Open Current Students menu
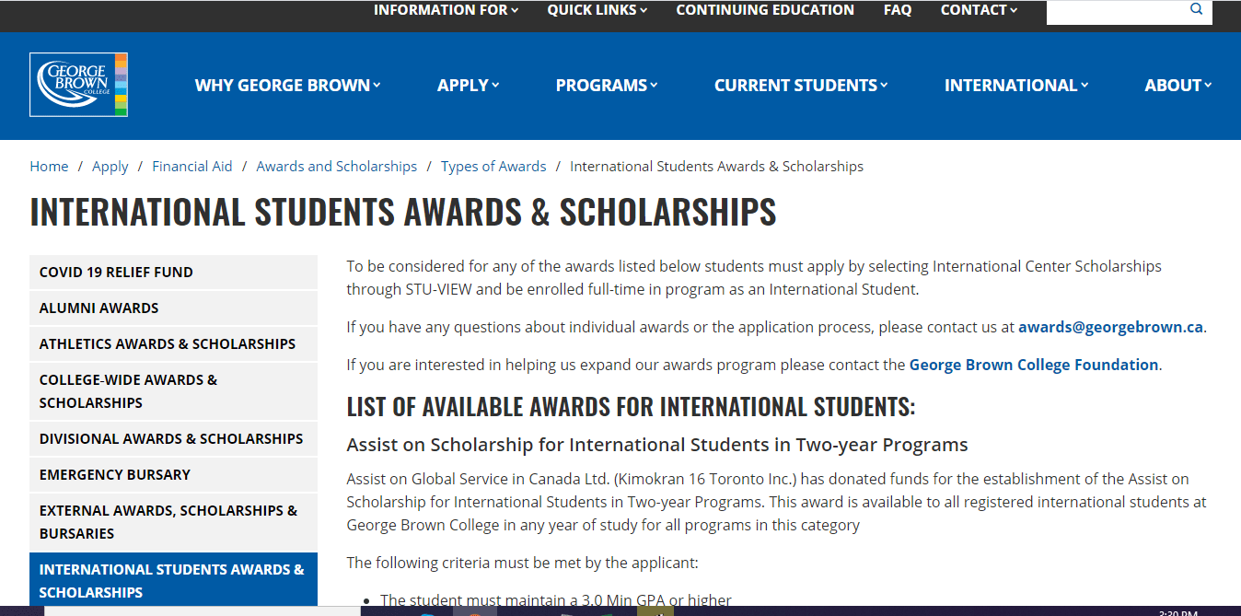 [801, 86]
